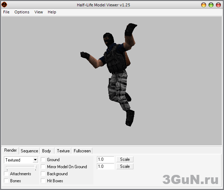Image resolution: width=224 pixels, height=190 pixels.
Task: Click the green maximize window button
Action: [211, 5]
